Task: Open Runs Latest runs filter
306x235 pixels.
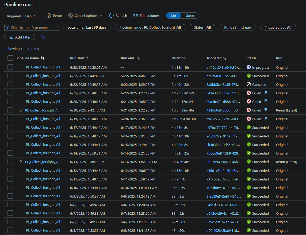Action: [x=238, y=28]
